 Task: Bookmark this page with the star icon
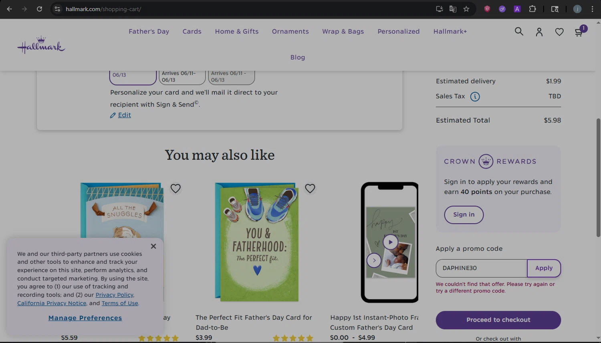coord(466,9)
